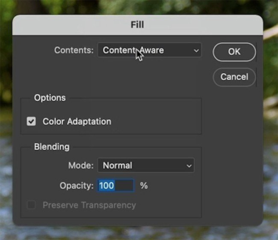Viewport: 278px width, 240px height.
Task: Click the disabled Preserve Transparency checkbox
Action: tap(31, 205)
